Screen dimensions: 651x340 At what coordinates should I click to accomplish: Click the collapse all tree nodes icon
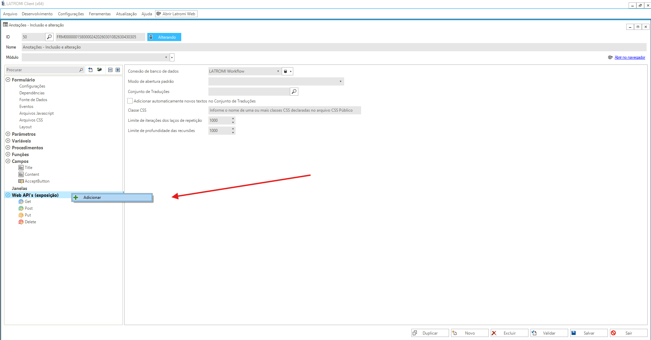(110, 70)
